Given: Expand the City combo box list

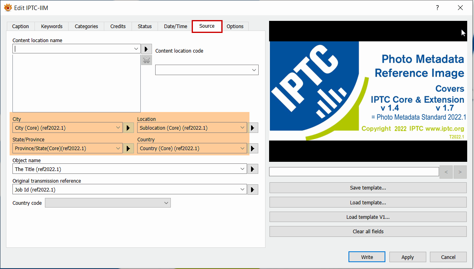Looking at the screenshot, I should click(118, 128).
